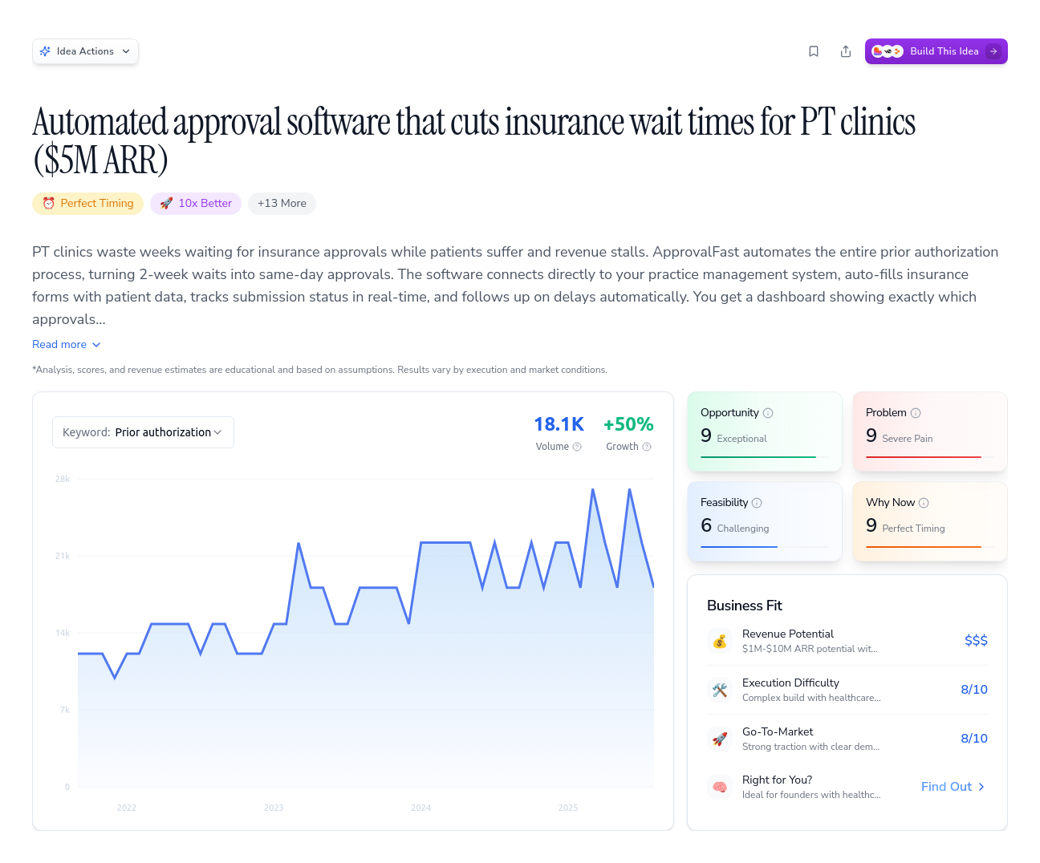Viewport: 1040px width, 863px height.
Task: Click the tools icon beside Execution Difficulty
Action: click(720, 690)
